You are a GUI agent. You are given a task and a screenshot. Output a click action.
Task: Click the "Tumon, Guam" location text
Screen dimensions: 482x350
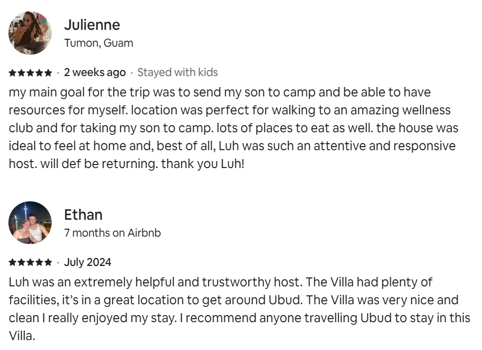pyautogui.click(x=99, y=43)
